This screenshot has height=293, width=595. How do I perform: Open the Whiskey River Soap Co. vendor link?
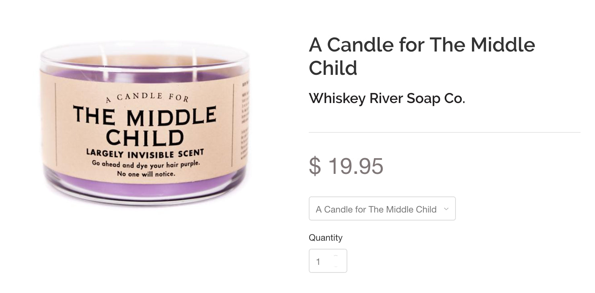[387, 98]
